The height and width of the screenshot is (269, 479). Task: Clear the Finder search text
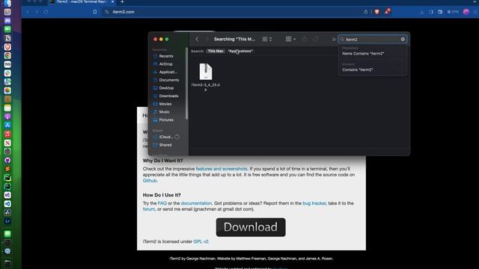pyautogui.click(x=403, y=40)
